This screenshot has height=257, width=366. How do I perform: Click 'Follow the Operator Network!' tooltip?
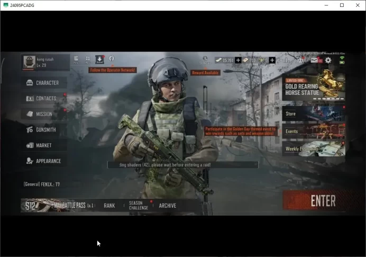coord(113,70)
